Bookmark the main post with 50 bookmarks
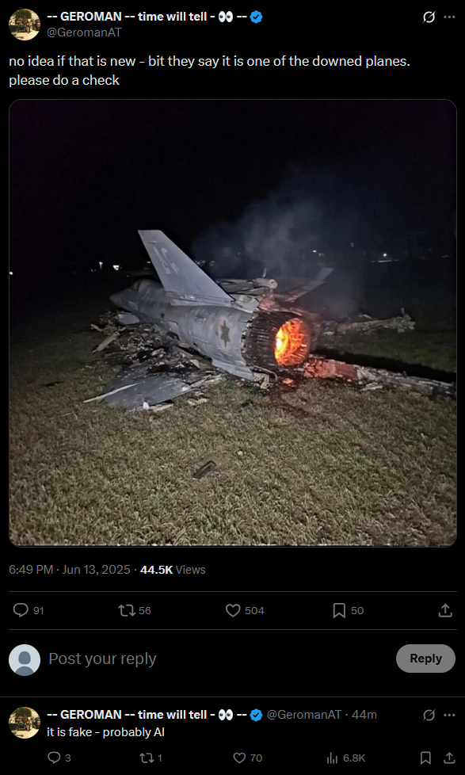Viewport: 465px width, 775px height. coord(349,610)
